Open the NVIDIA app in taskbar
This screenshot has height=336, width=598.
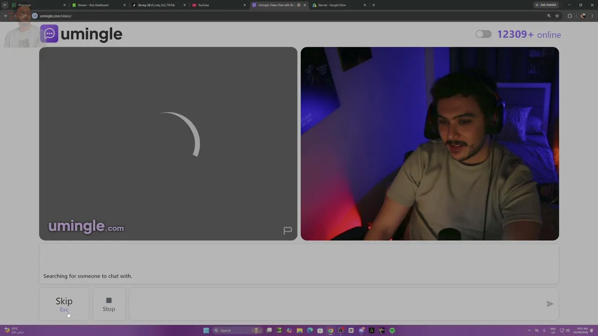279,330
